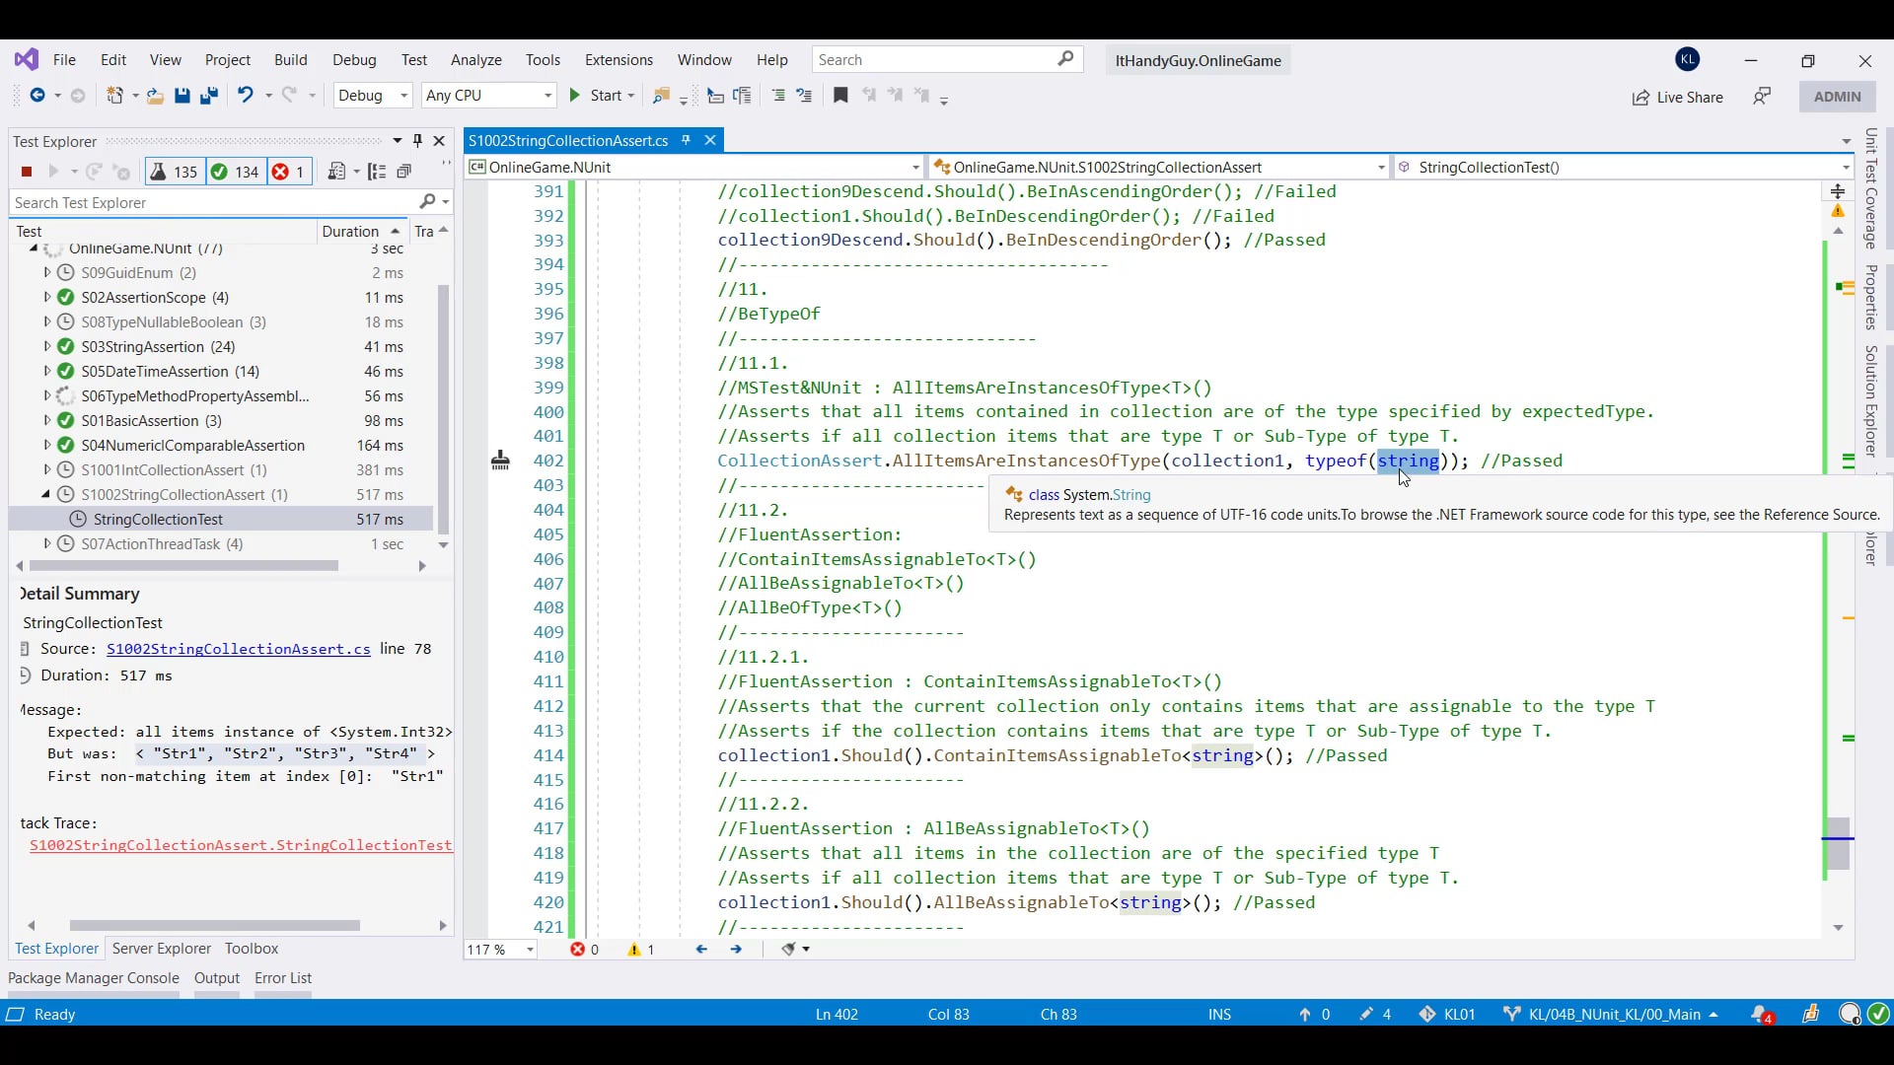Toggle the total tests filter showing 135
This screenshot has height=1065, width=1894.
coord(174,172)
